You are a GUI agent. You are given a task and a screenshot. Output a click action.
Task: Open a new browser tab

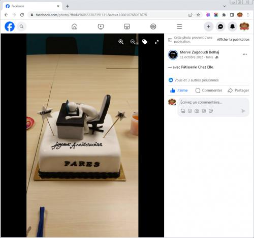coord(68,6)
